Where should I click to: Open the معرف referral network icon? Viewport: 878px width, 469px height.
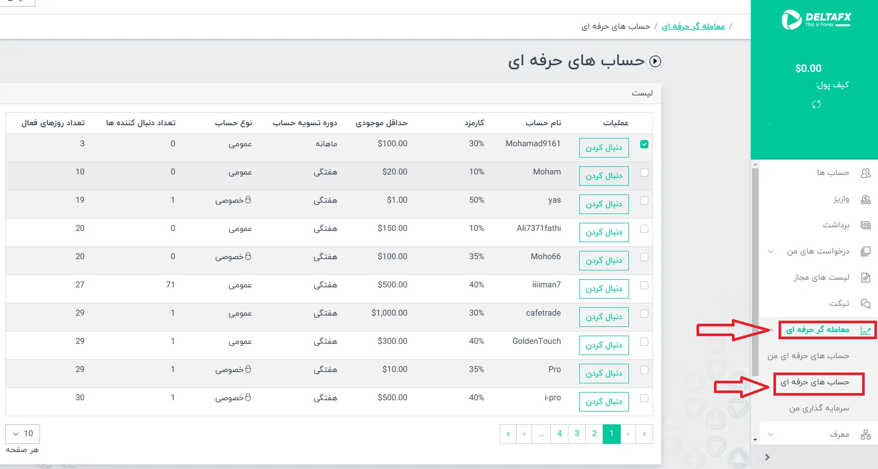(x=866, y=434)
